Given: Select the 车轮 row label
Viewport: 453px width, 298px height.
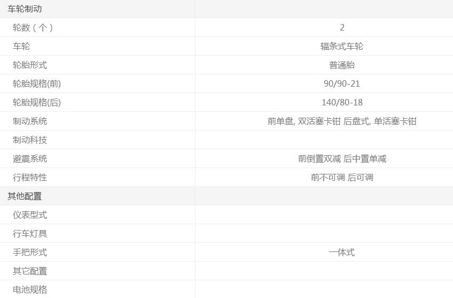Looking at the screenshot, I should click(21, 47).
